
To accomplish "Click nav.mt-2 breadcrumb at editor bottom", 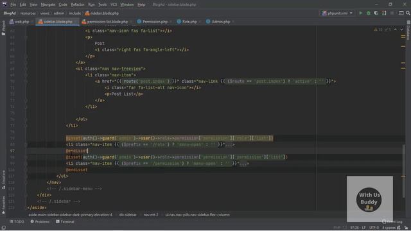I will (x=151, y=215).
